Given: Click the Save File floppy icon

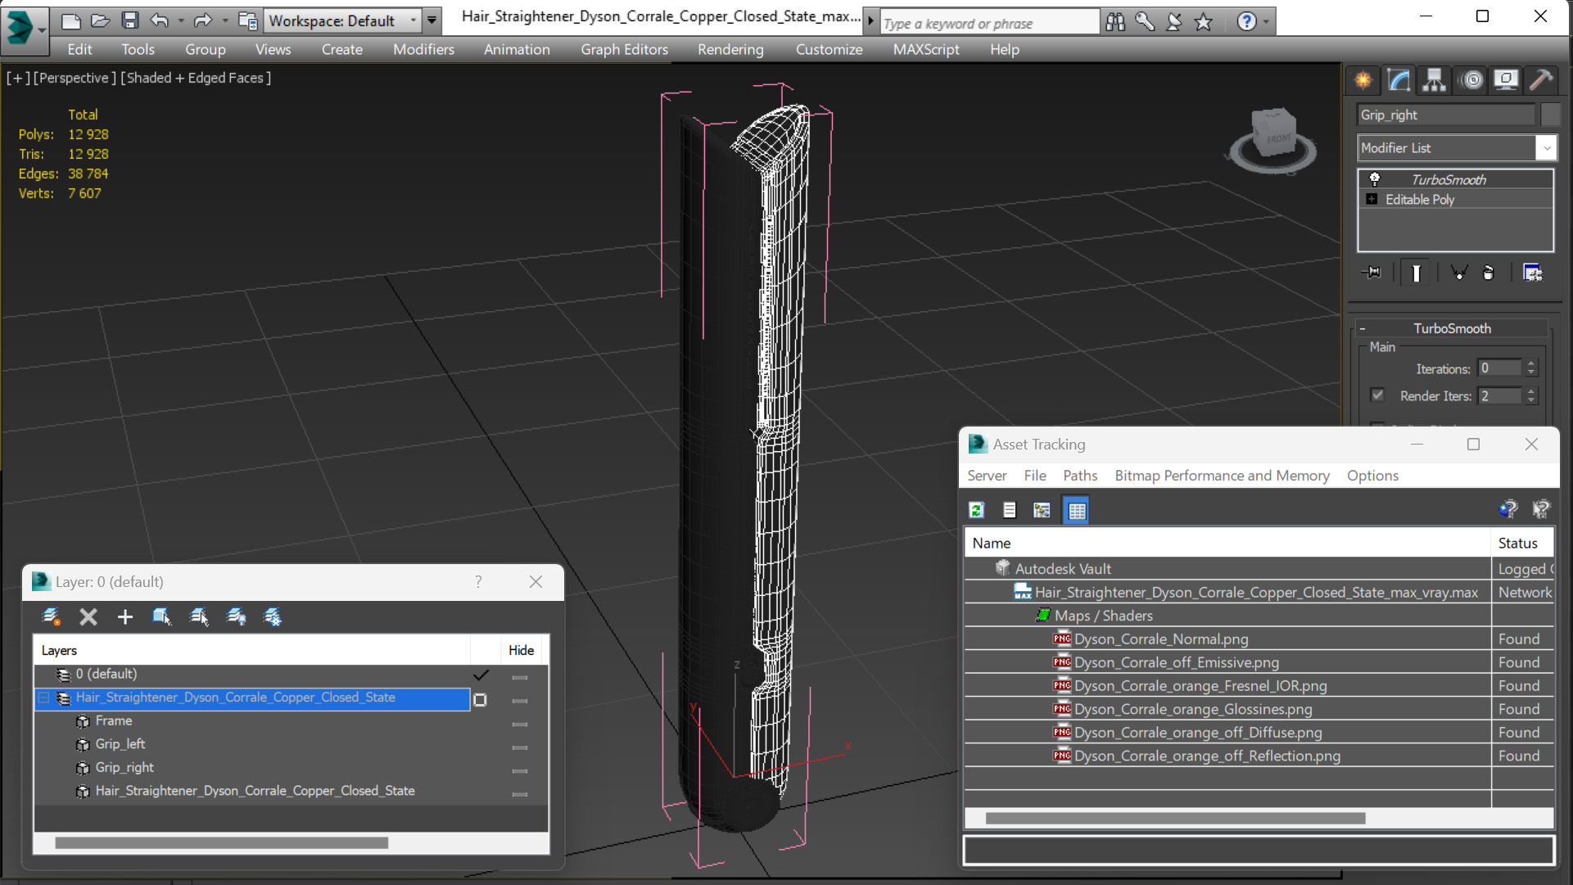Looking at the screenshot, I should 129,20.
